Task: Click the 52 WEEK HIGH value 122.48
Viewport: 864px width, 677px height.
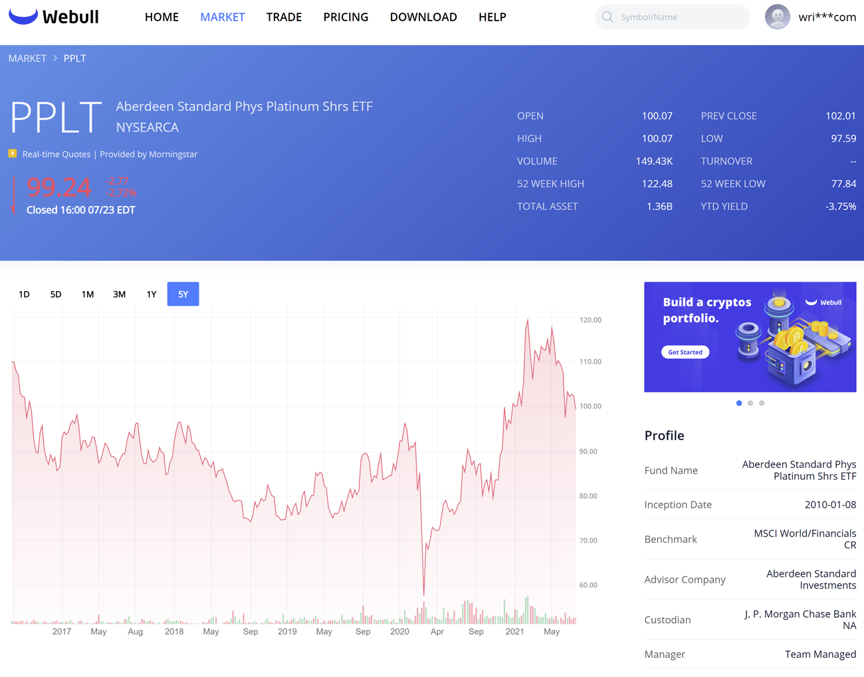Action: tap(657, 183)
